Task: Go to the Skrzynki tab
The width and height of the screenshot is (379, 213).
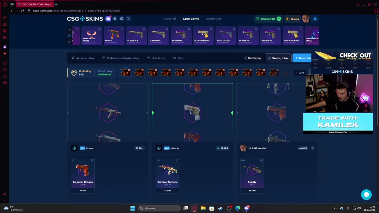Action: tap(170, 19)
